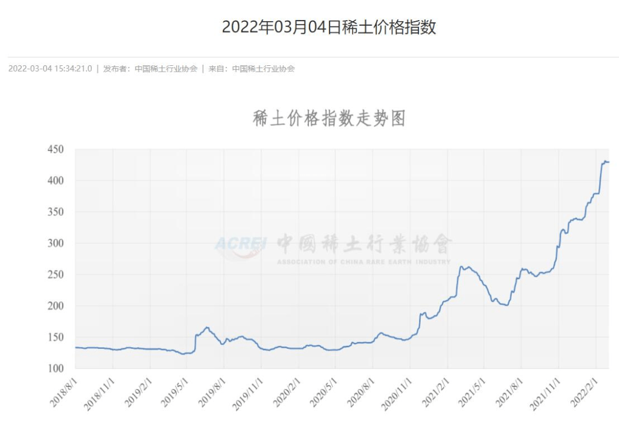Click the article title 2022年03月04日稀土价格指数
Image resolution: width=619 pixels, height=432 pixels.
tap(329, 27)
